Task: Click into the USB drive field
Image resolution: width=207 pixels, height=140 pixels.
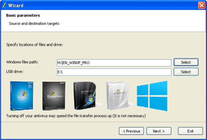Action: (114, 72)
